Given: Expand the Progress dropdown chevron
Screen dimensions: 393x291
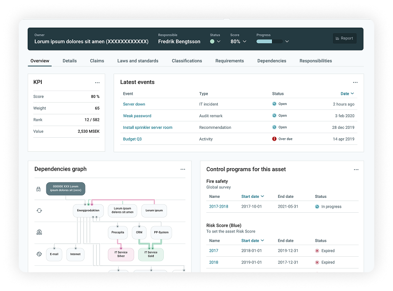Looking at the screenshot, I should pos(287,42).
